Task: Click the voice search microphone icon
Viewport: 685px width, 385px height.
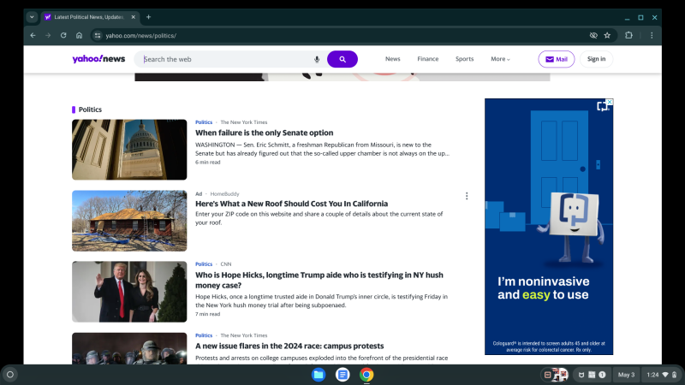Action: tap(317, 59)
